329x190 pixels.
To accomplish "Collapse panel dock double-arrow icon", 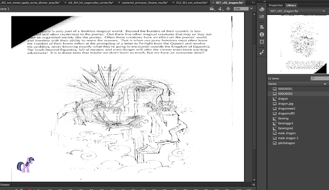I will (x=264, y=1).
